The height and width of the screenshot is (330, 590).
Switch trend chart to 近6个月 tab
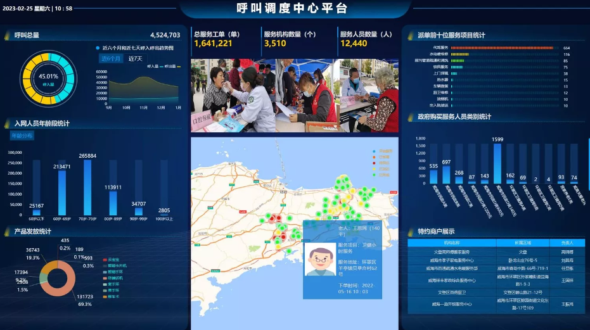click(x=111, y=58)
